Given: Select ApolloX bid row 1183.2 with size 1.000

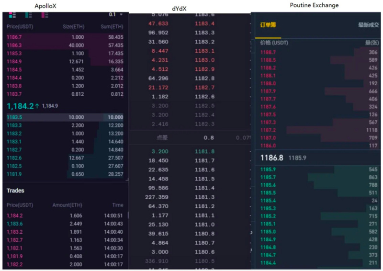Looking at the screenshot, I should (x=65, y=134).
